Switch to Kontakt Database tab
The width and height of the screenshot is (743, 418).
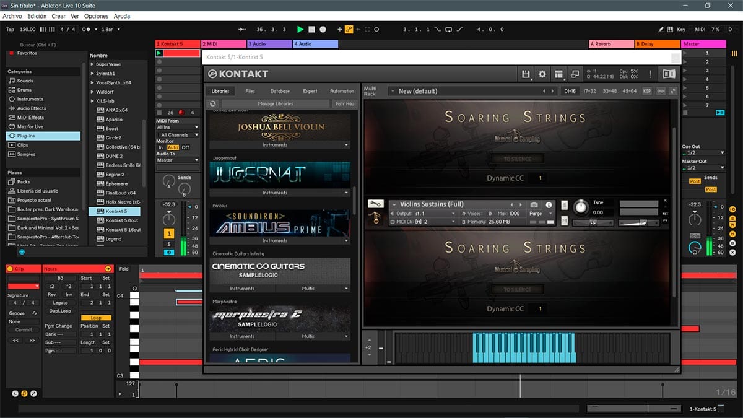point(280,91)
